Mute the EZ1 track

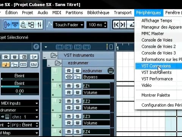(x=69, y=86)
